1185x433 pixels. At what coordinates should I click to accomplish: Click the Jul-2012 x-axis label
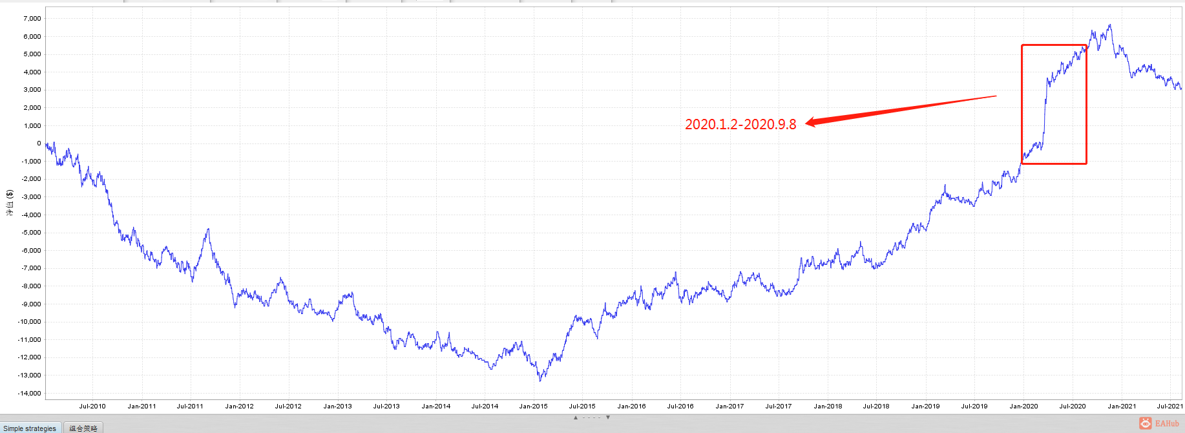point(288,407)
